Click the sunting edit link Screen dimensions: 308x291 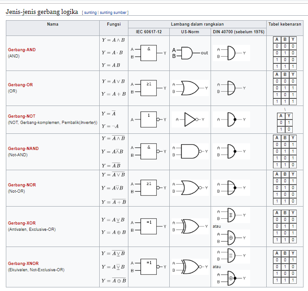point(90,13)
